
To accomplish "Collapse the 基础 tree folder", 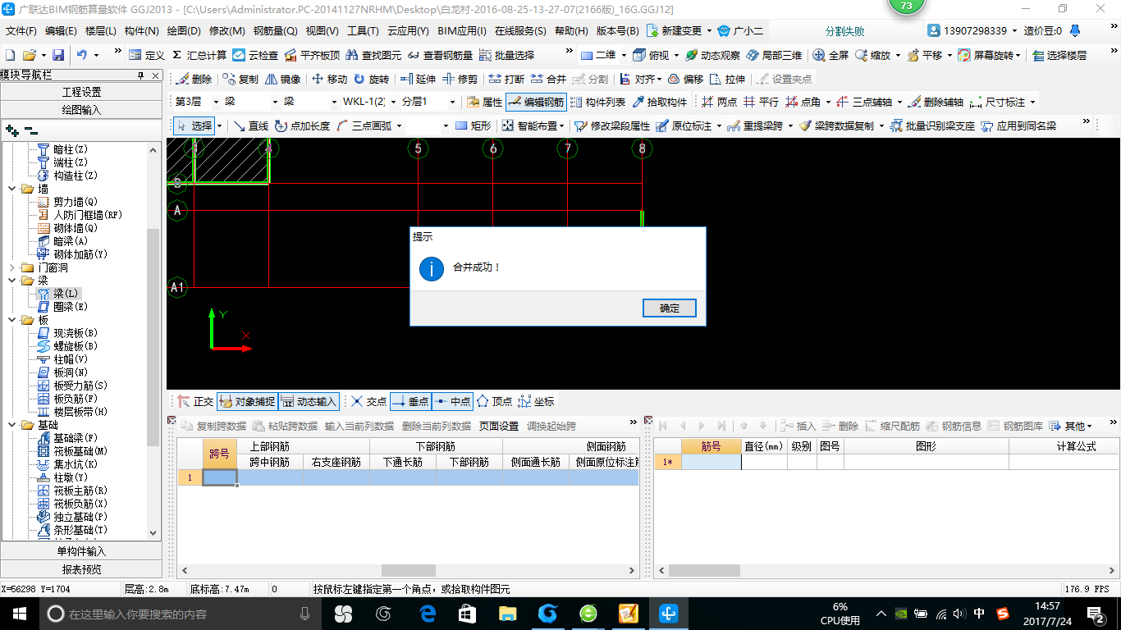I will coord(12,425).
